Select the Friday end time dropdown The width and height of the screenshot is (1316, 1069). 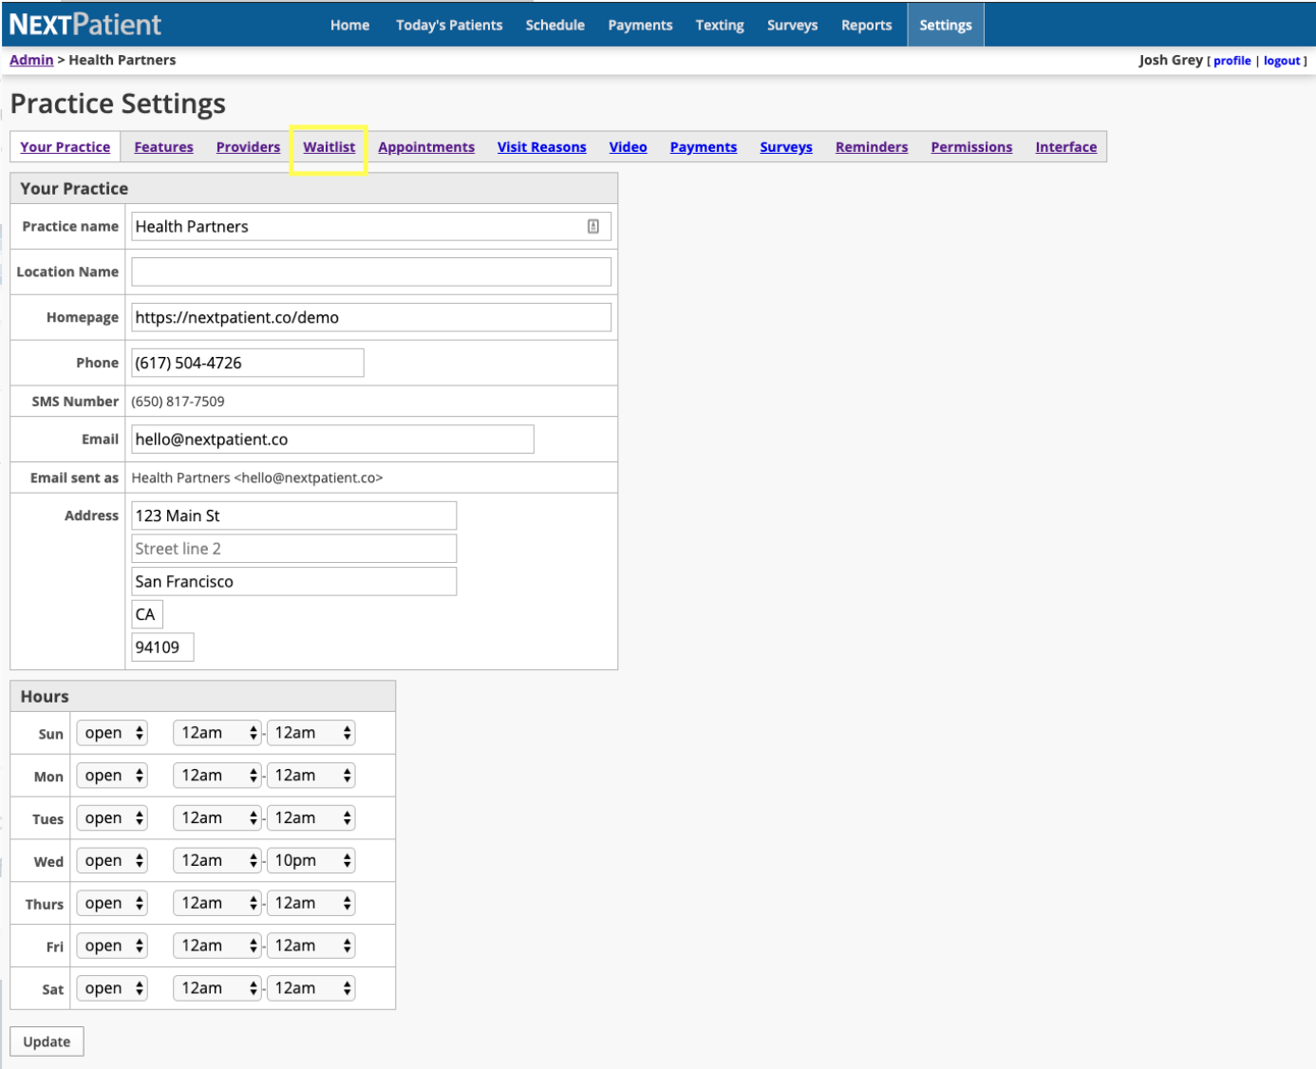(x=311, y=946)
